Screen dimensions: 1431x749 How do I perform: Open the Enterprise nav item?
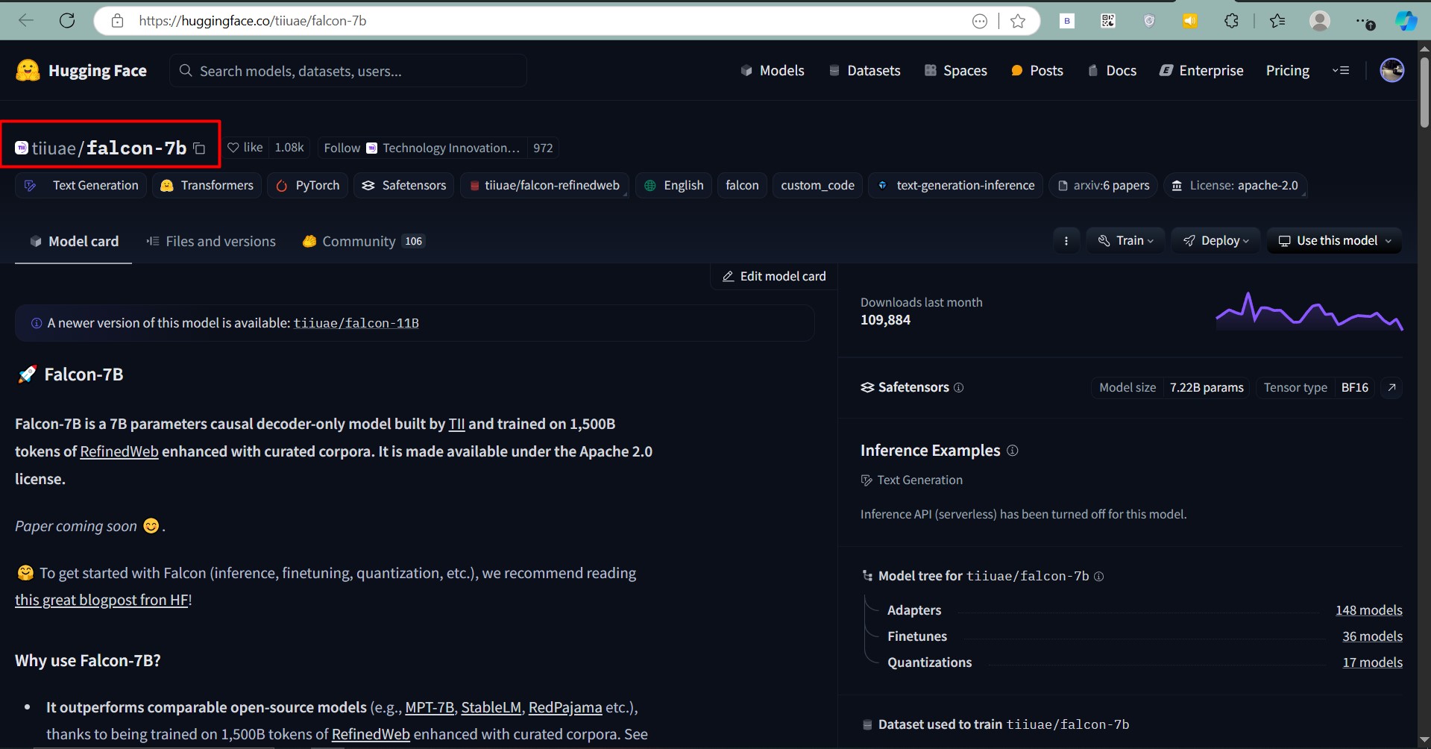1201,70
